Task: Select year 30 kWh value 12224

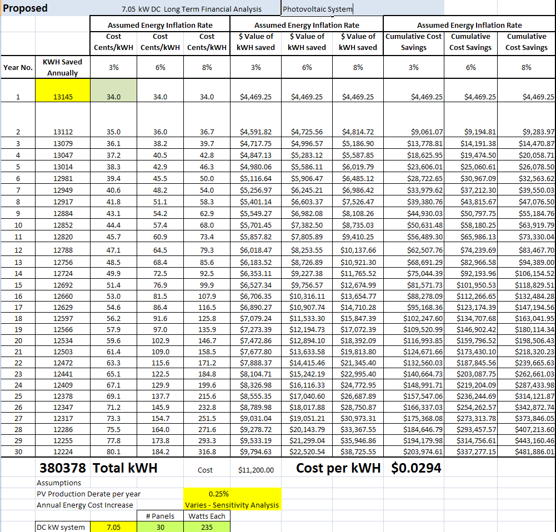Action: [63, 451]
